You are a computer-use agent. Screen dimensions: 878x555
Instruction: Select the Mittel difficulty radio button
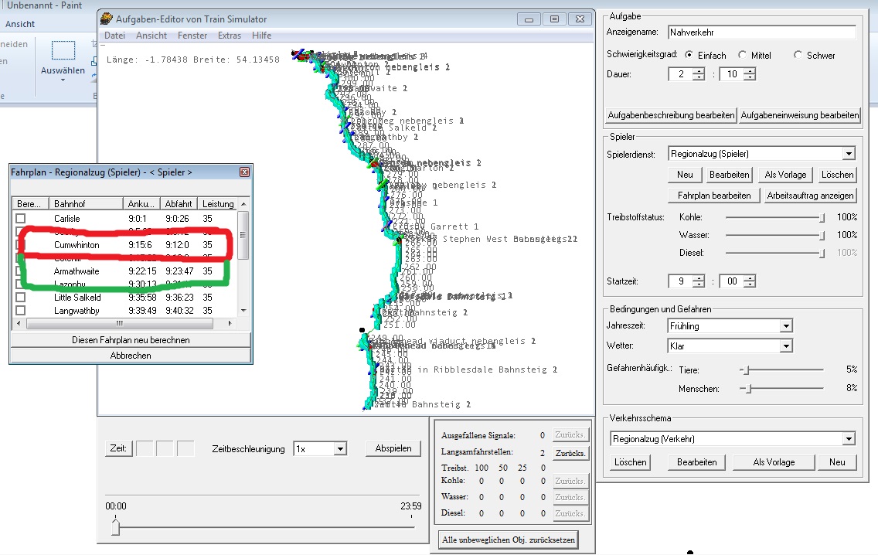pyautogui.click(x=743, y=56)
